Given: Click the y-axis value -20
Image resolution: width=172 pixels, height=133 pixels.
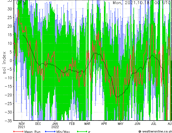Looking at the screenshot, I should (x=9, y=95).
